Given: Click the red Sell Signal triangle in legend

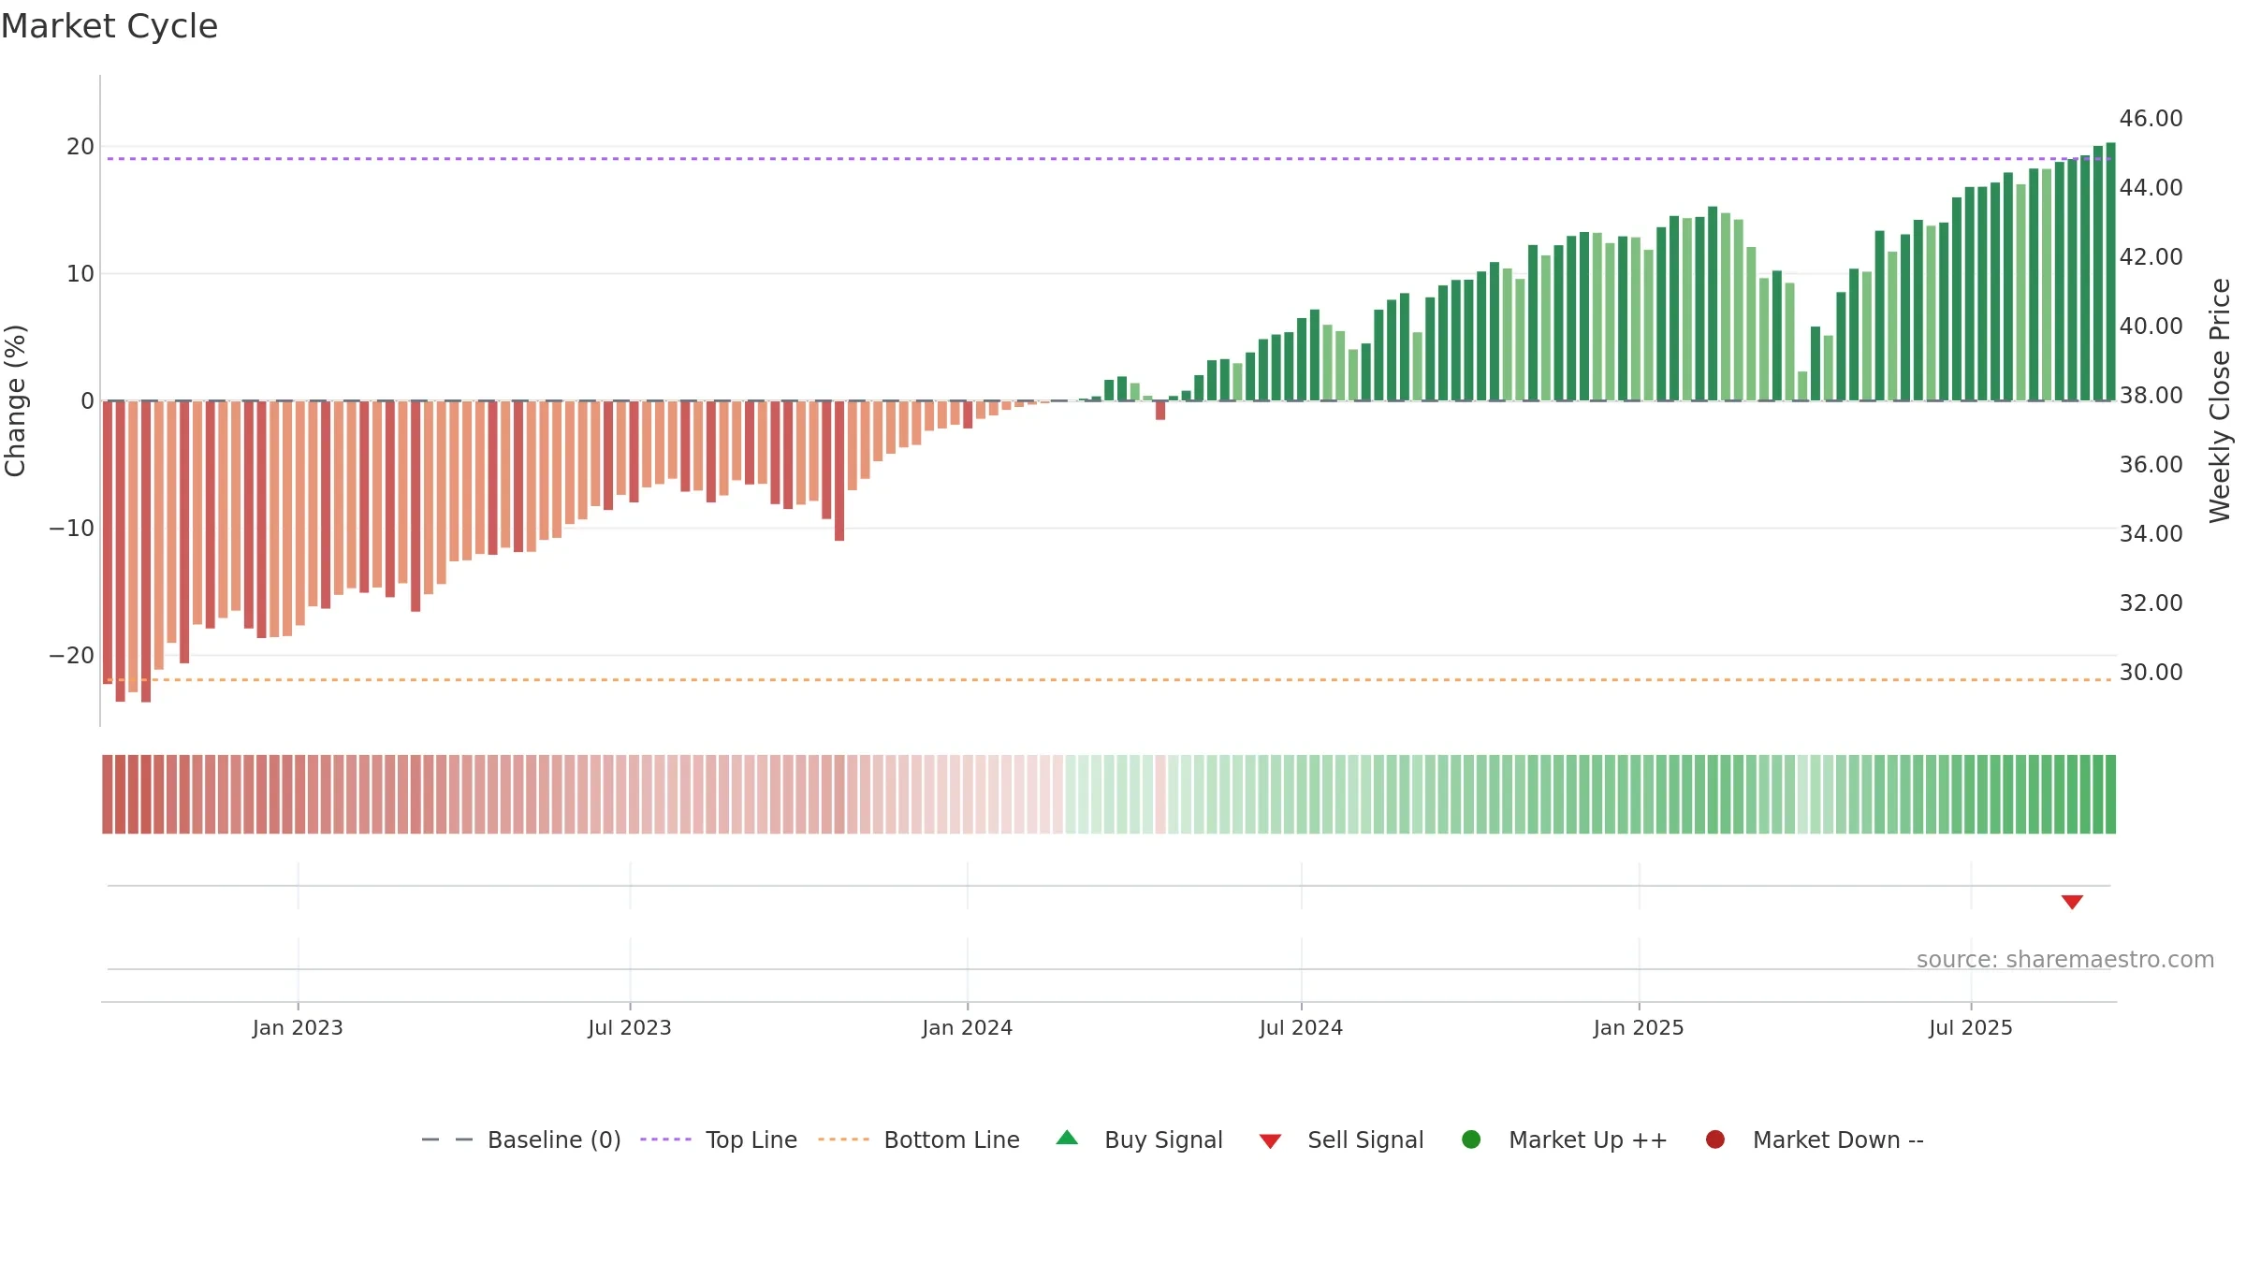Looking at the screenshot, I should pyautogui.click(x=1270, y=1141).
